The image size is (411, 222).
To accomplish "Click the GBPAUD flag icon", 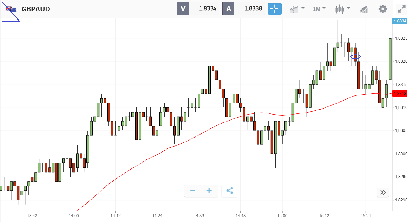I will pyautogui.click(x=11, y=9).
